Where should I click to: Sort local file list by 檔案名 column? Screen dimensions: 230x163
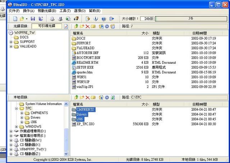99,104
